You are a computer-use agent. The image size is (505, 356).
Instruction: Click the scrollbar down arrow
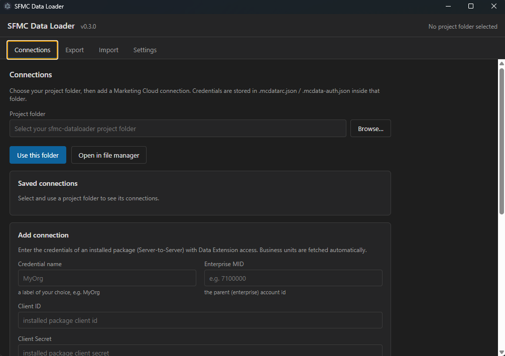(501, 352)
